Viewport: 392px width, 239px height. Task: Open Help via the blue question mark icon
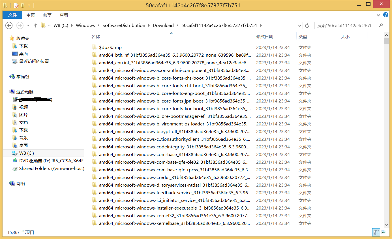(385, 15)
